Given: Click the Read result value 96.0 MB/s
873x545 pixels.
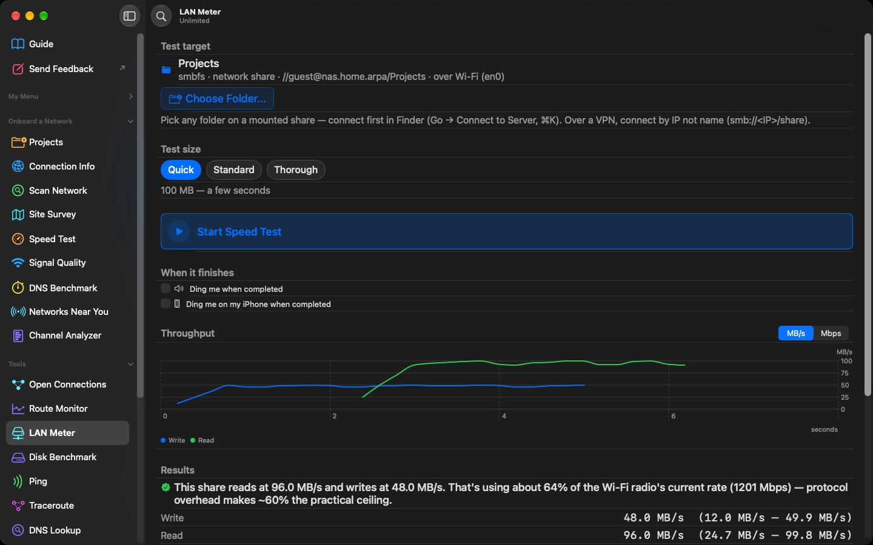Looking at the screenshot, I should point(654,535).
